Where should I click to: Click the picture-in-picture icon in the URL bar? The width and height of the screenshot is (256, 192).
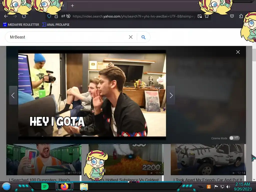199,16
